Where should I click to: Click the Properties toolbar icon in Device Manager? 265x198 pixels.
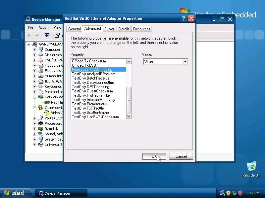pyautogui.click(x=57, y=35)
